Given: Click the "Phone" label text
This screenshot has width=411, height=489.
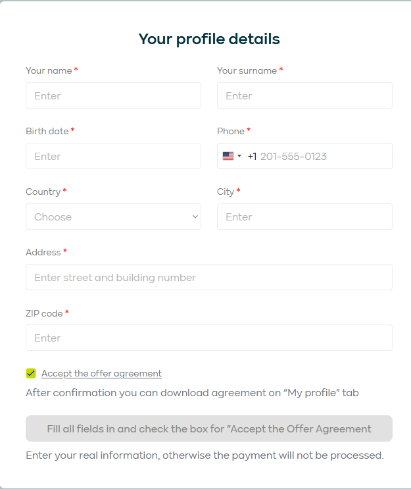Looking at the screenshot, I should tap(231, 131).
